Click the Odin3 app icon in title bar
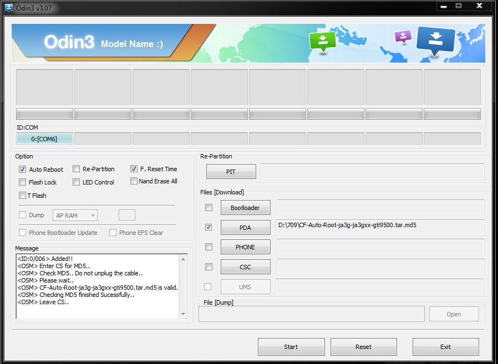The height and width of the screenshot is (364, 498). [9, 8]
